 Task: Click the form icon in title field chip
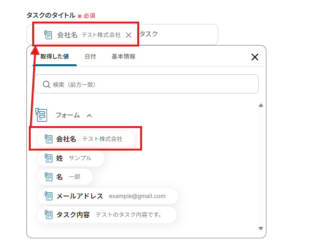tap(48, 35)
